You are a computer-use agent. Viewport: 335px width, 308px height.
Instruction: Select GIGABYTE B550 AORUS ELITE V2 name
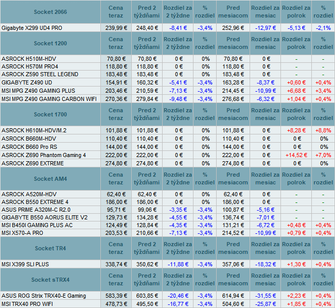point(44,217)
